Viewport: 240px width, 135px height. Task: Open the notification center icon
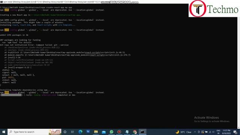point(235,132)
